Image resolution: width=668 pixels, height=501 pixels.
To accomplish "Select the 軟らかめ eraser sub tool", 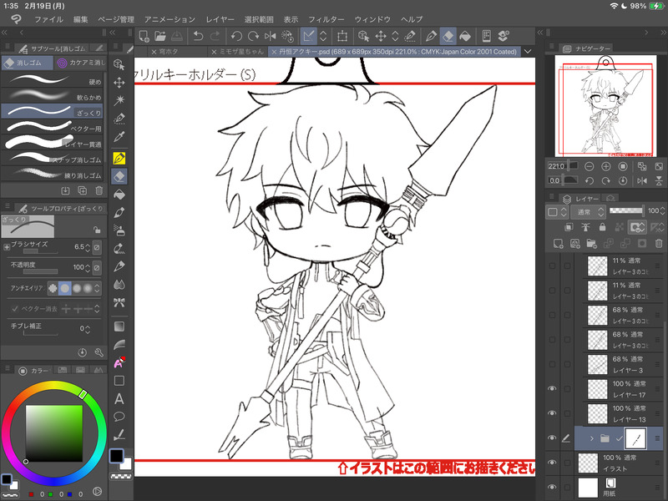I will tap(52, 95).
